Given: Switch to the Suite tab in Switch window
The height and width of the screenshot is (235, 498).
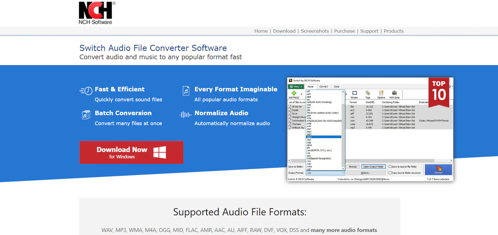Looking at the screenshot, I should [337, 87].
